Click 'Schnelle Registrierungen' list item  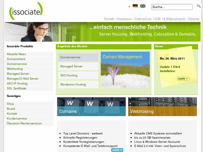point(80,138)
